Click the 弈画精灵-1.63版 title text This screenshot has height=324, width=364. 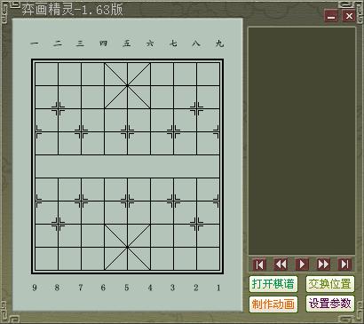(72, 10)
